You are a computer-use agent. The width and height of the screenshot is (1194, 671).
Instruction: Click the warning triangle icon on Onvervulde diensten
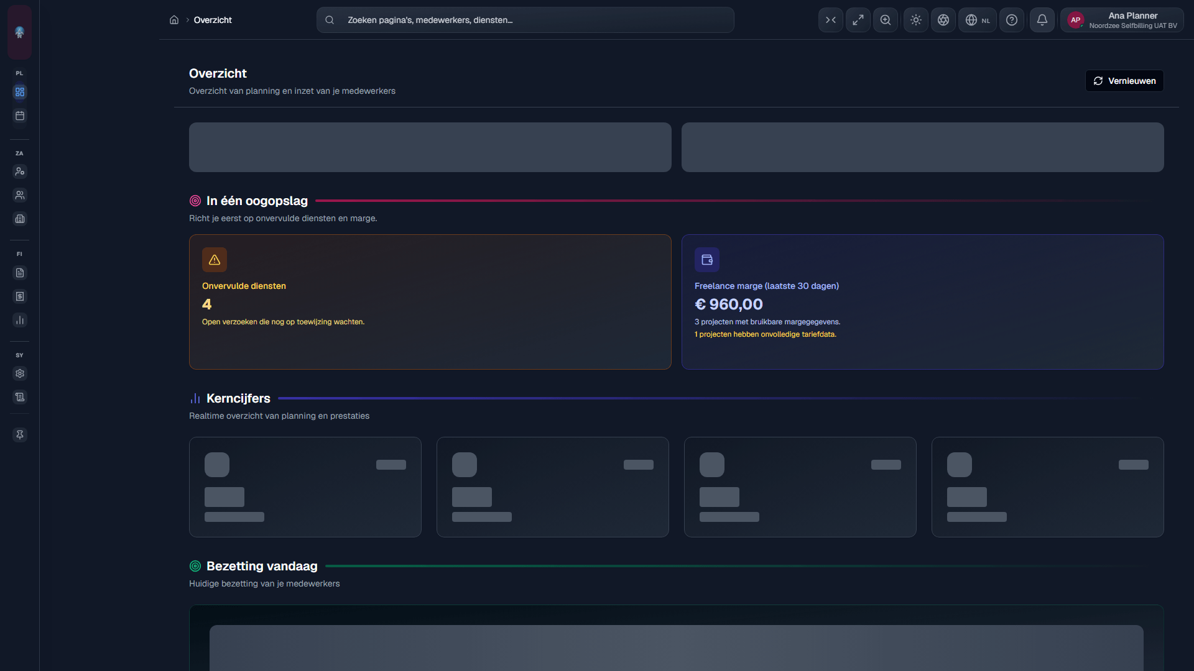(x=215, y=260)
